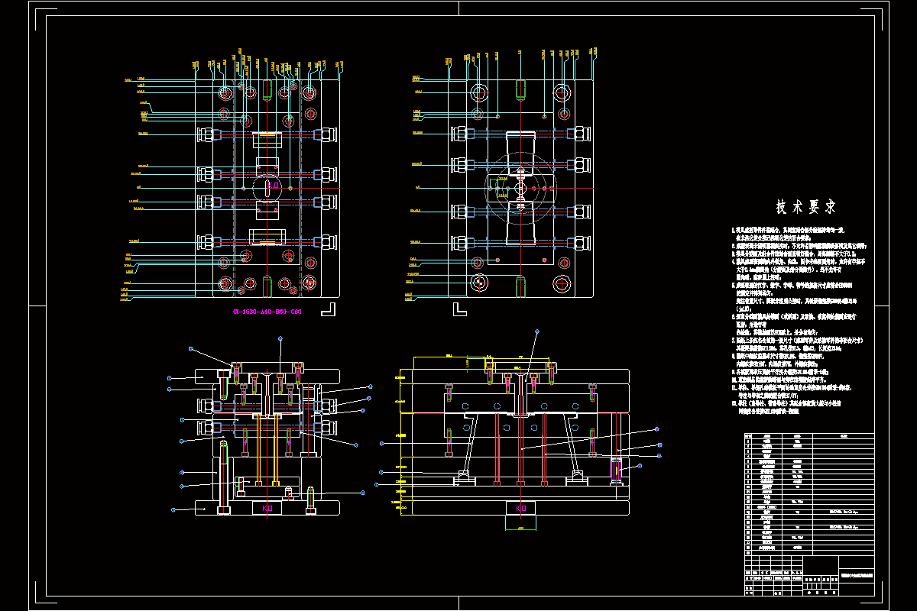Click the 技术要求 heading

tap(806, 207)
